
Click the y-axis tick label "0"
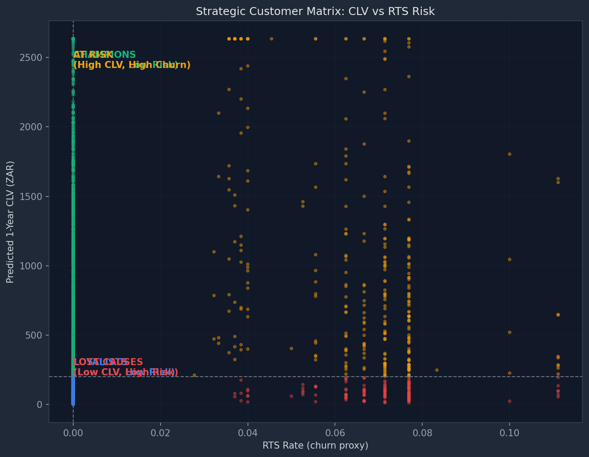[x=40, y=404]
